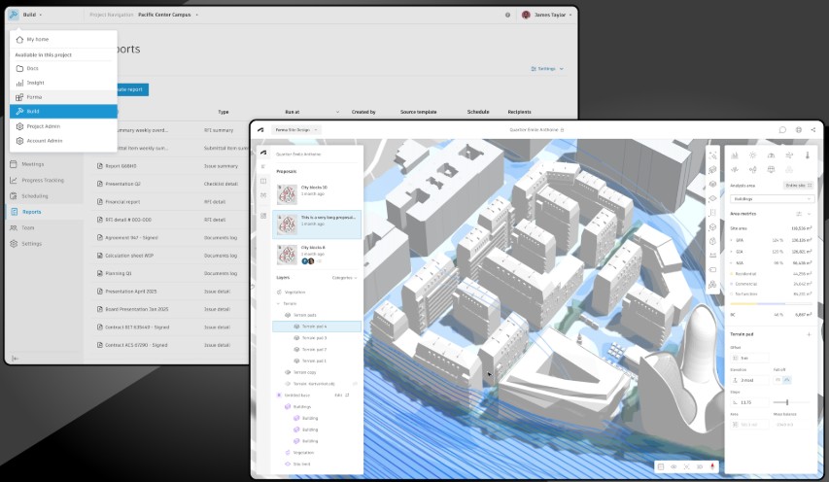Adjust the terrain pad Slope slider
Screen dimensions: 829x482
tap(786, 401)
